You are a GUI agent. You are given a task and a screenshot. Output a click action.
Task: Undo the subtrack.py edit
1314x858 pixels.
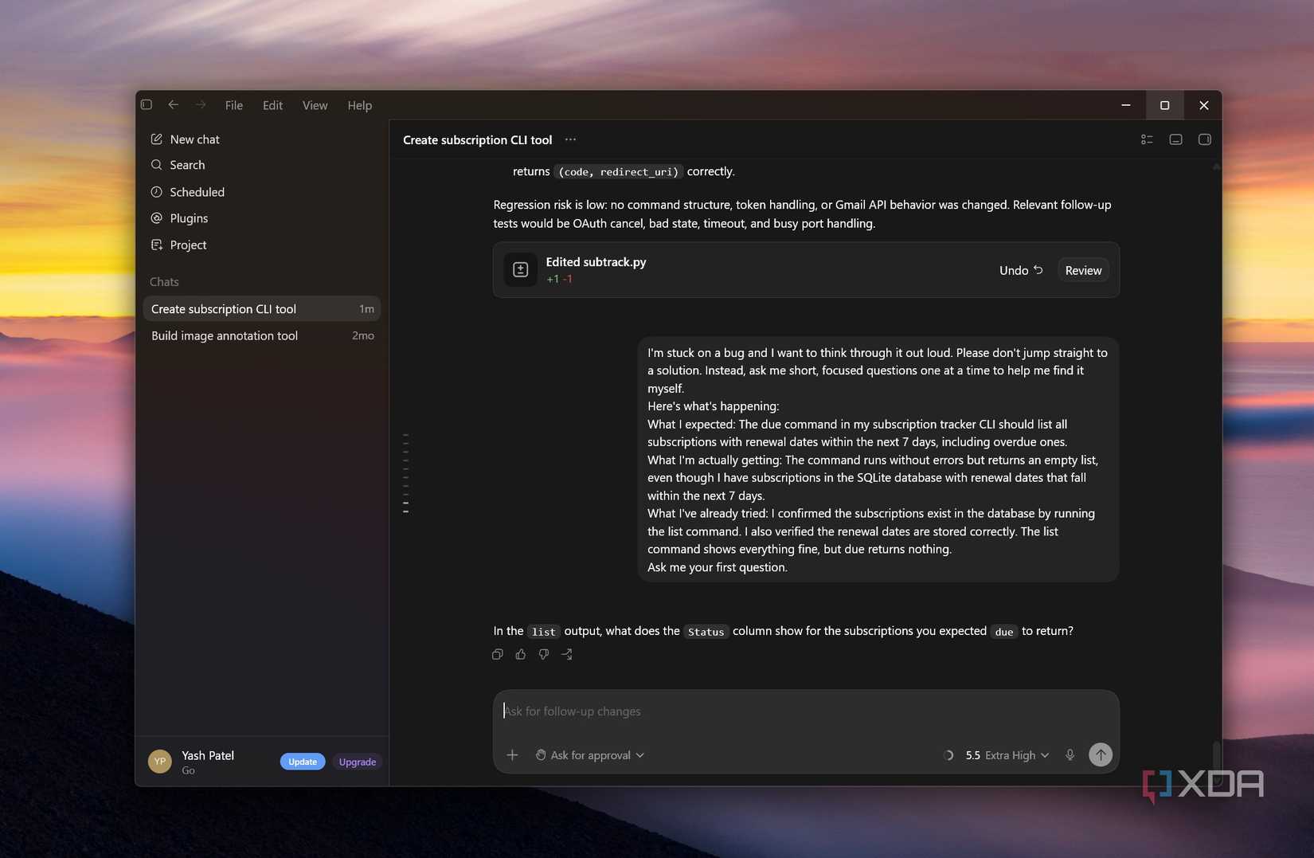pos(1021,270)
